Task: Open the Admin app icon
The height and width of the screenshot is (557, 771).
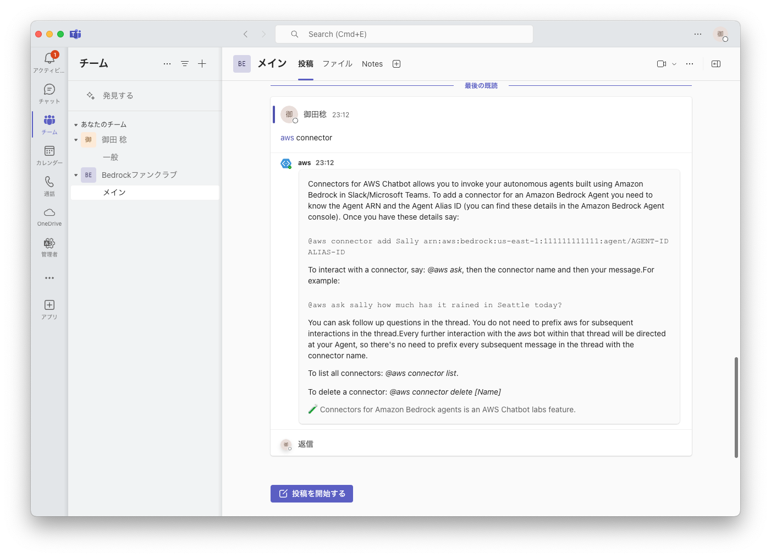Action: tap(49, 247)
